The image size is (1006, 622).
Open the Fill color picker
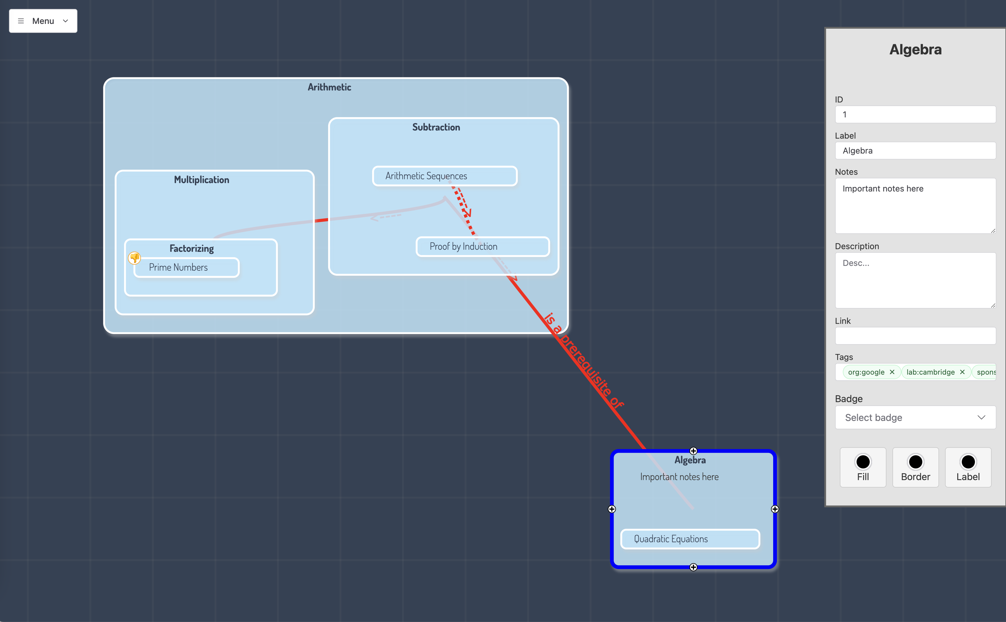point(863,467)
